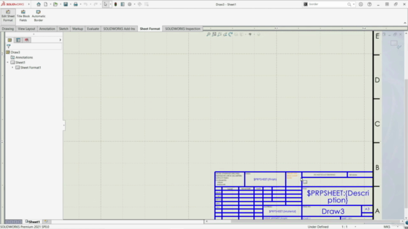Open the Print dropdown arrow
The height and width of the screenshot is (229, 408).
pos(80,4)
